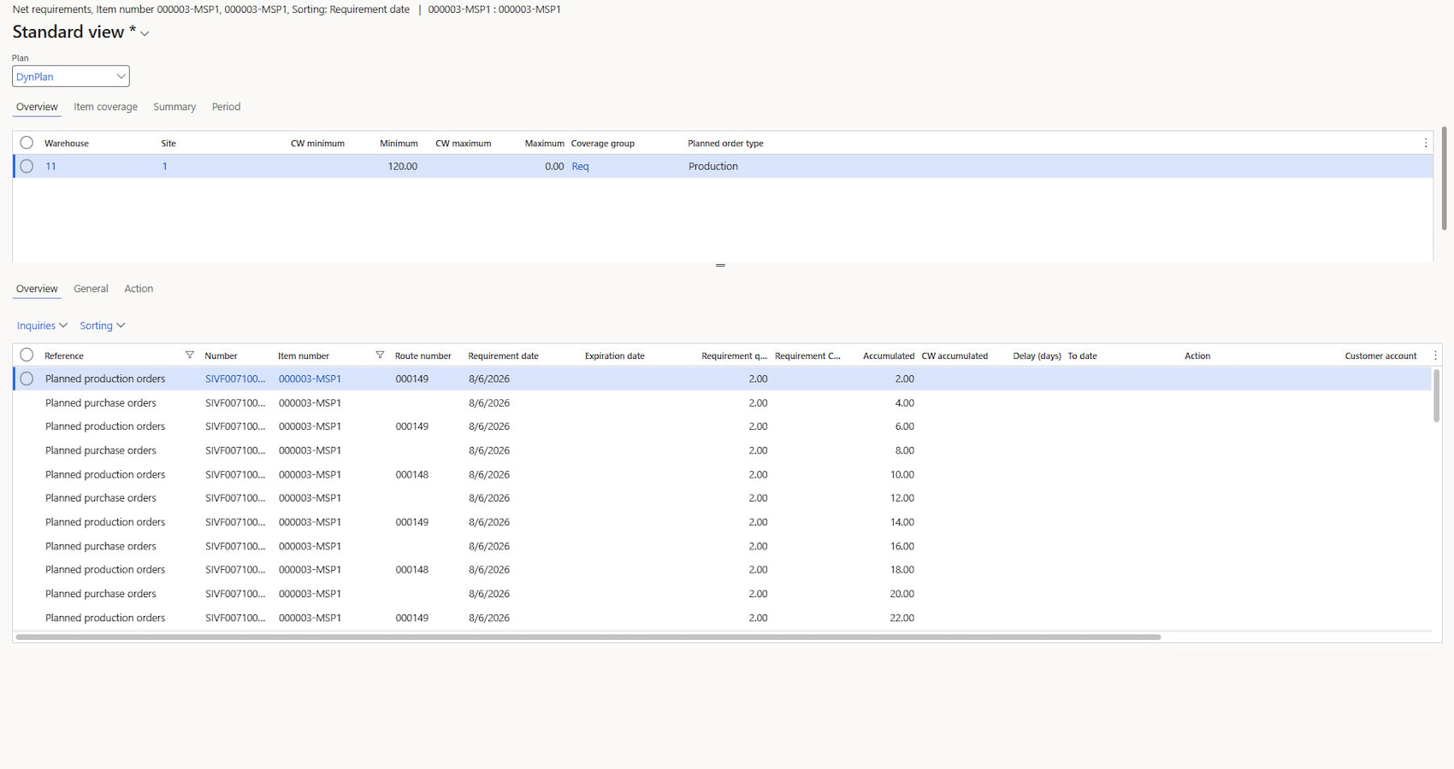Click the splitter handle between grids

[x=720, y=266]
